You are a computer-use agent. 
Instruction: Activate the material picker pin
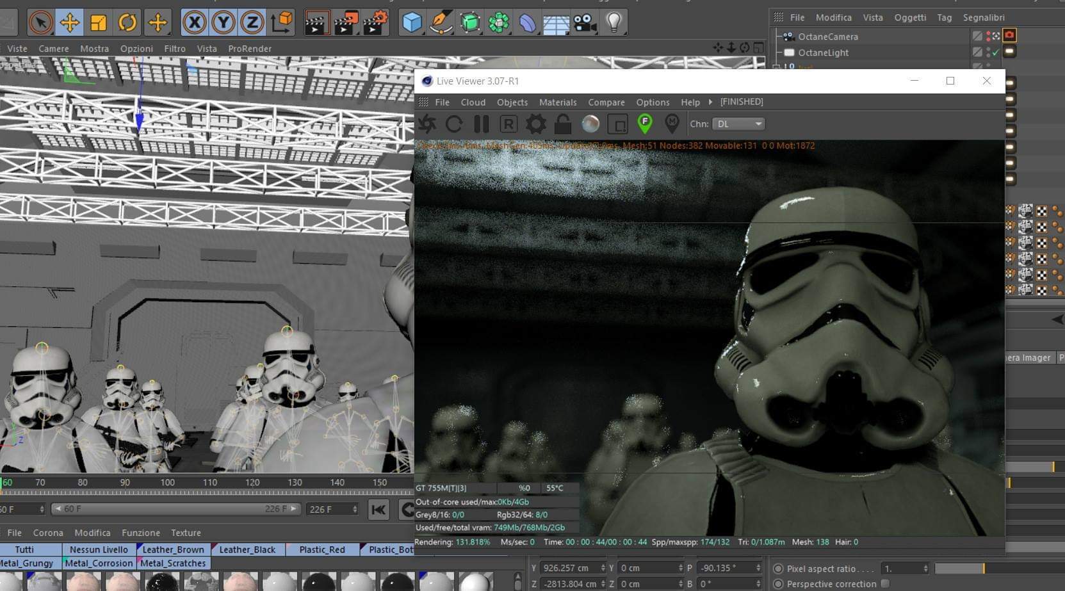coord(672,123)
